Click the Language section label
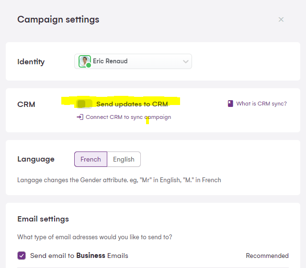306x268 pixels. tap(36, 159)
